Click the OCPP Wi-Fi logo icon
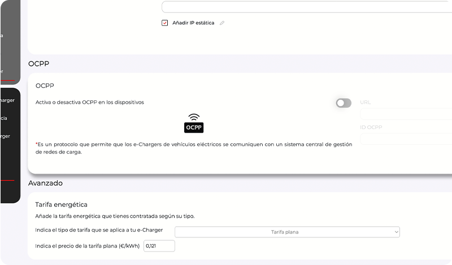 (x=194, y=123)
